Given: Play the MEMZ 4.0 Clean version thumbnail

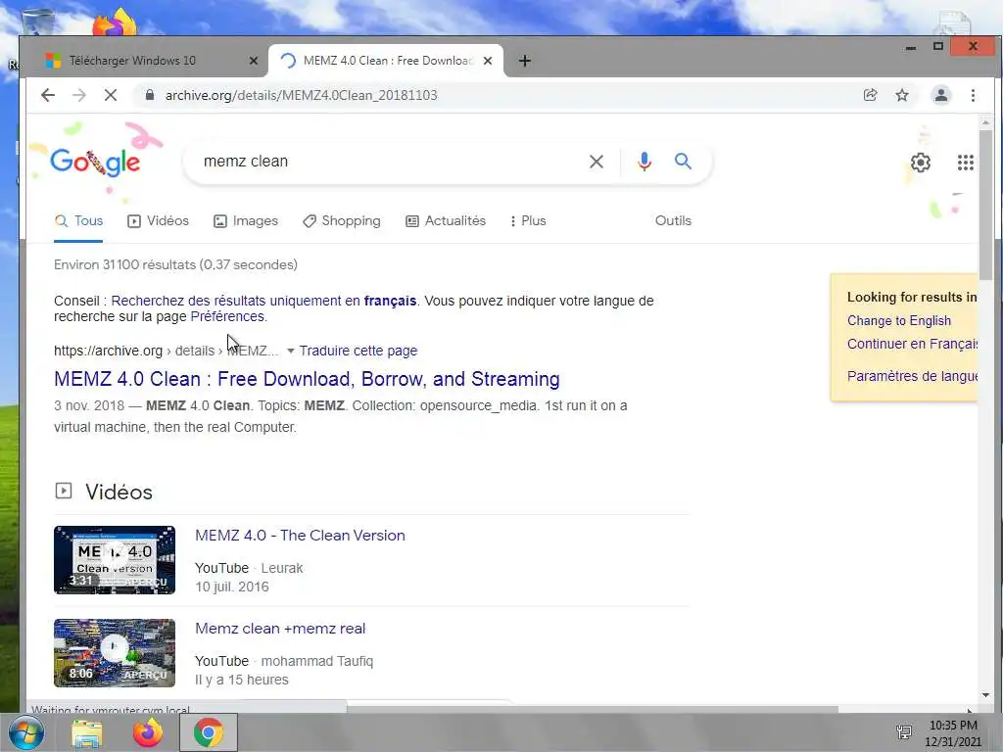Looking at the screenshot, I should 115,560.
